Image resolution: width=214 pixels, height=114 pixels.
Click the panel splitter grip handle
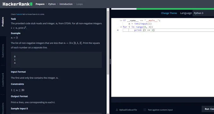(110, 62)
